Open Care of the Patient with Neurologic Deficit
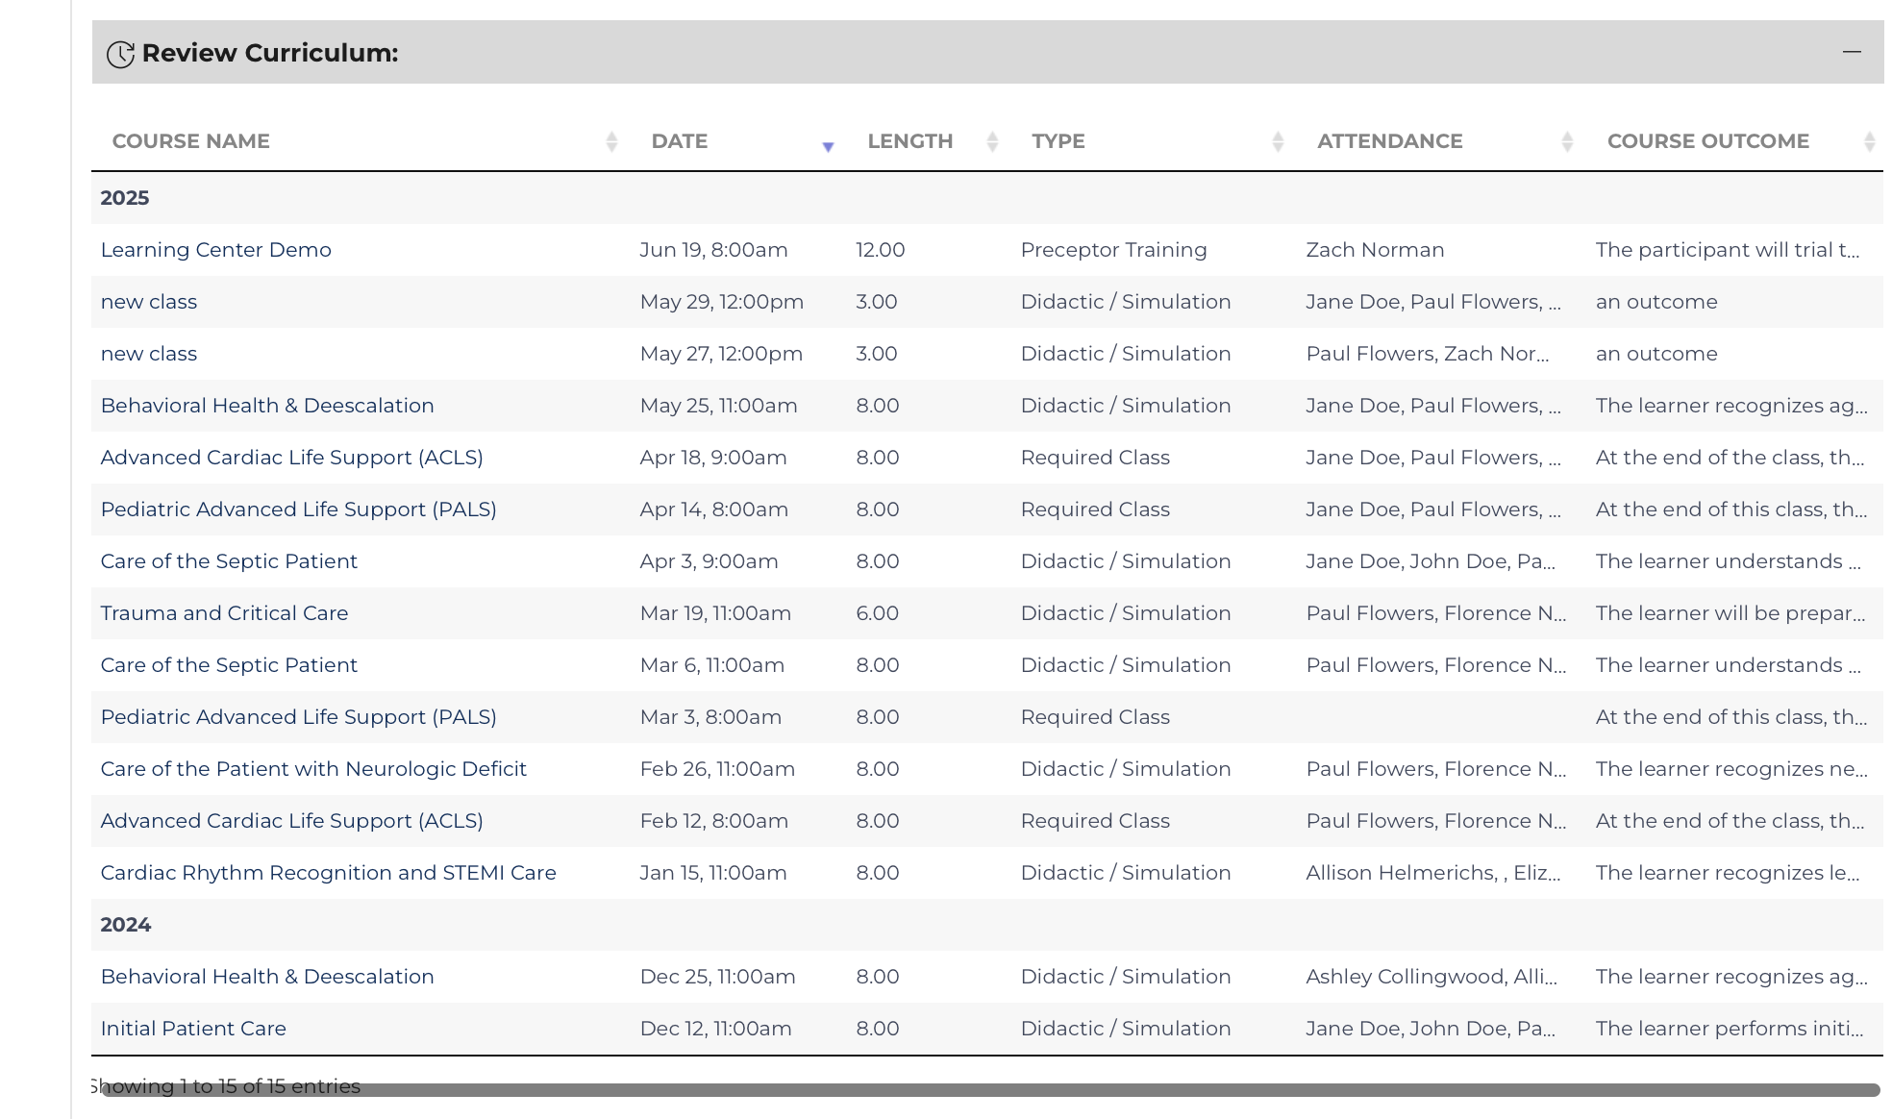 pos(313,769)
